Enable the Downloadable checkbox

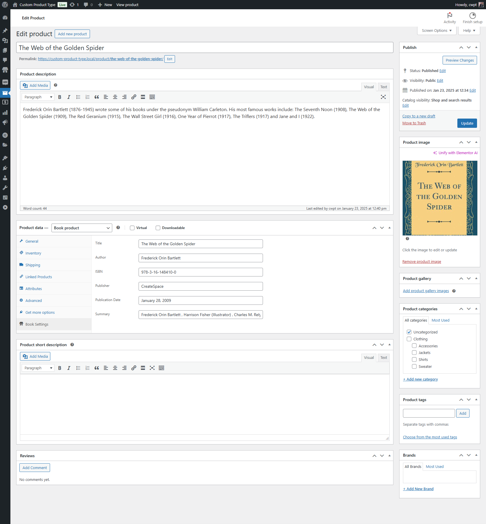(158, 228)
